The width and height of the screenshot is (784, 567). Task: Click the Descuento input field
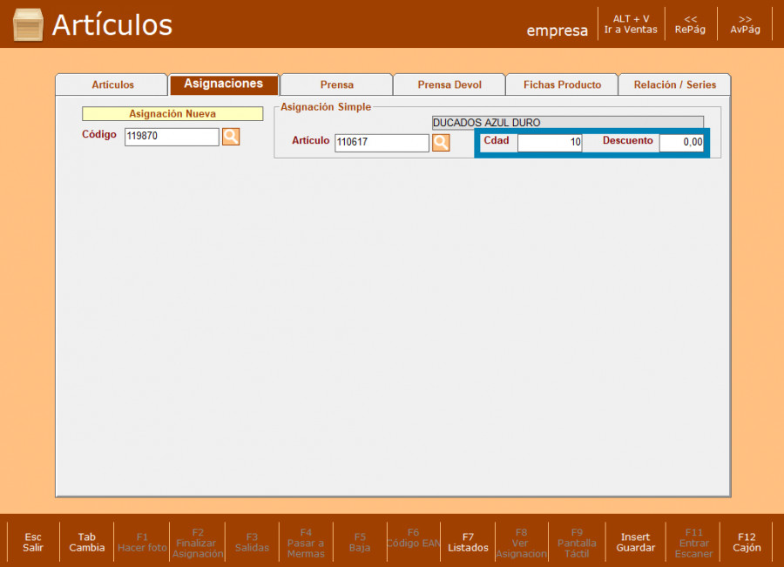coord(680,142)
